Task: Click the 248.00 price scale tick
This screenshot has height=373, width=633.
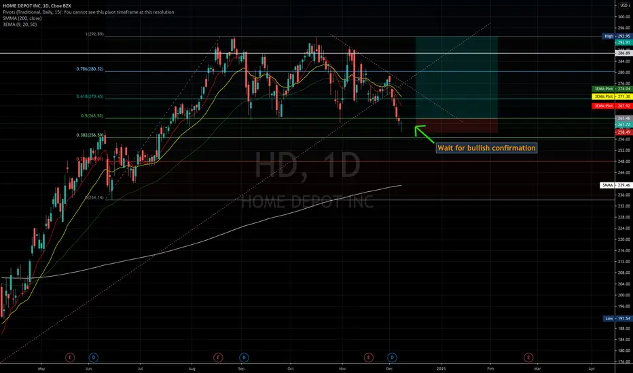Action: 624,161
